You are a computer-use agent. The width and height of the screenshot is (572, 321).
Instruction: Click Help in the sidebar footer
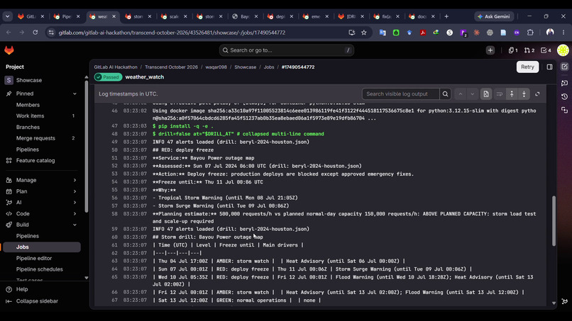pyautogui.click(x=22, y=289)
